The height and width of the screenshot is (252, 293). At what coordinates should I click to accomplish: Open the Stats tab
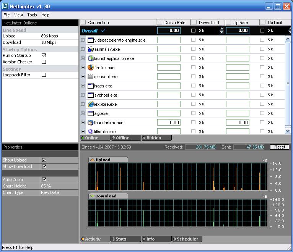[x=126, y=239]
